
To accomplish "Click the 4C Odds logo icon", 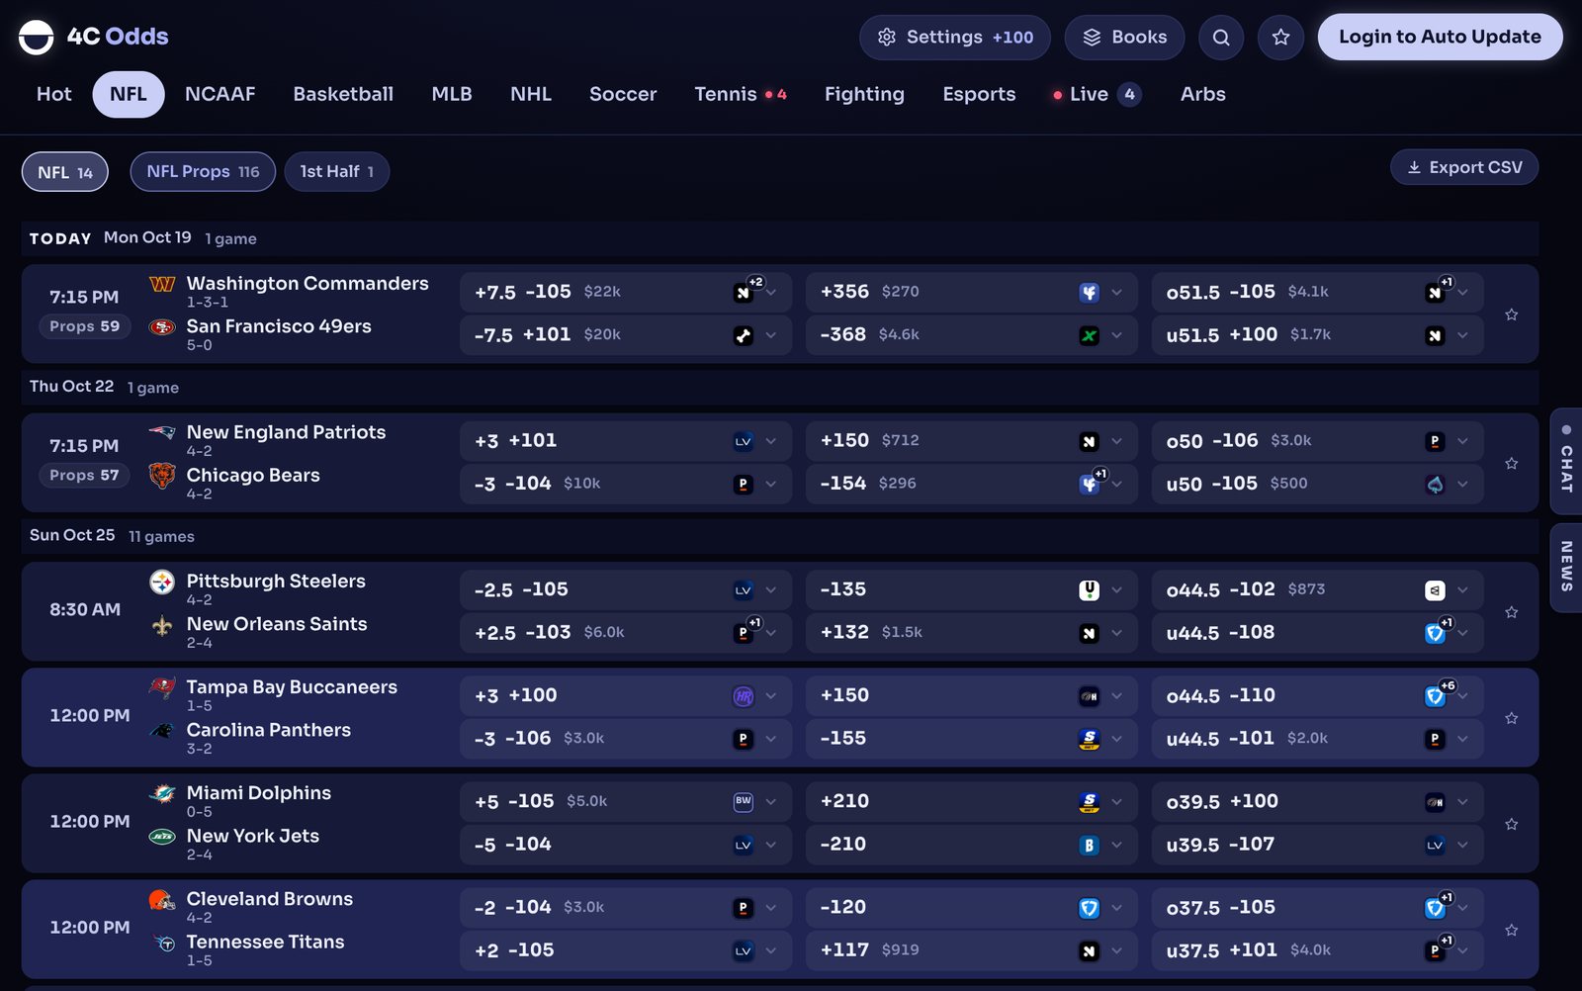I will 37,37.
